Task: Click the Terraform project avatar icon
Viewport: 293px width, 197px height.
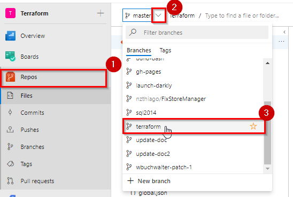Action: [x=10, y=13]
